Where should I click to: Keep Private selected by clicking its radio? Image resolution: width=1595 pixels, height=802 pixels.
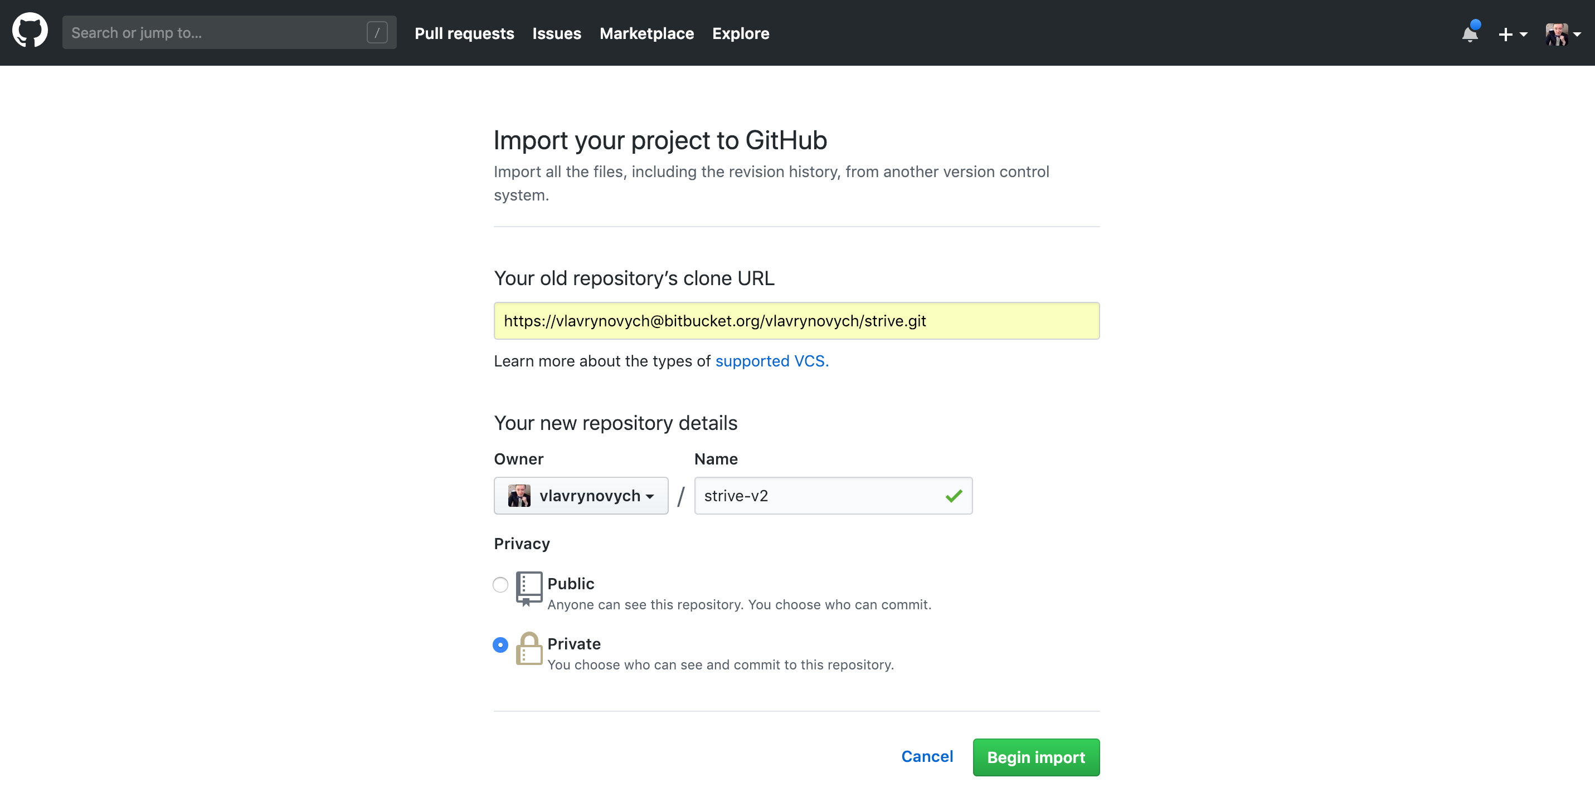pyautogui.click(x=500, y=644)
